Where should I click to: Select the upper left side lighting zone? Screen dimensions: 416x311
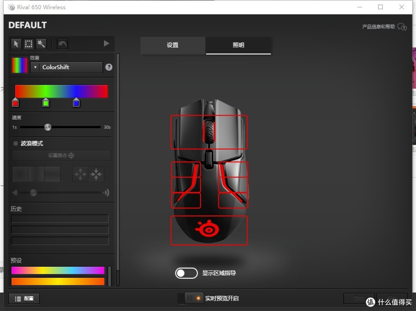tap(186, 170)
